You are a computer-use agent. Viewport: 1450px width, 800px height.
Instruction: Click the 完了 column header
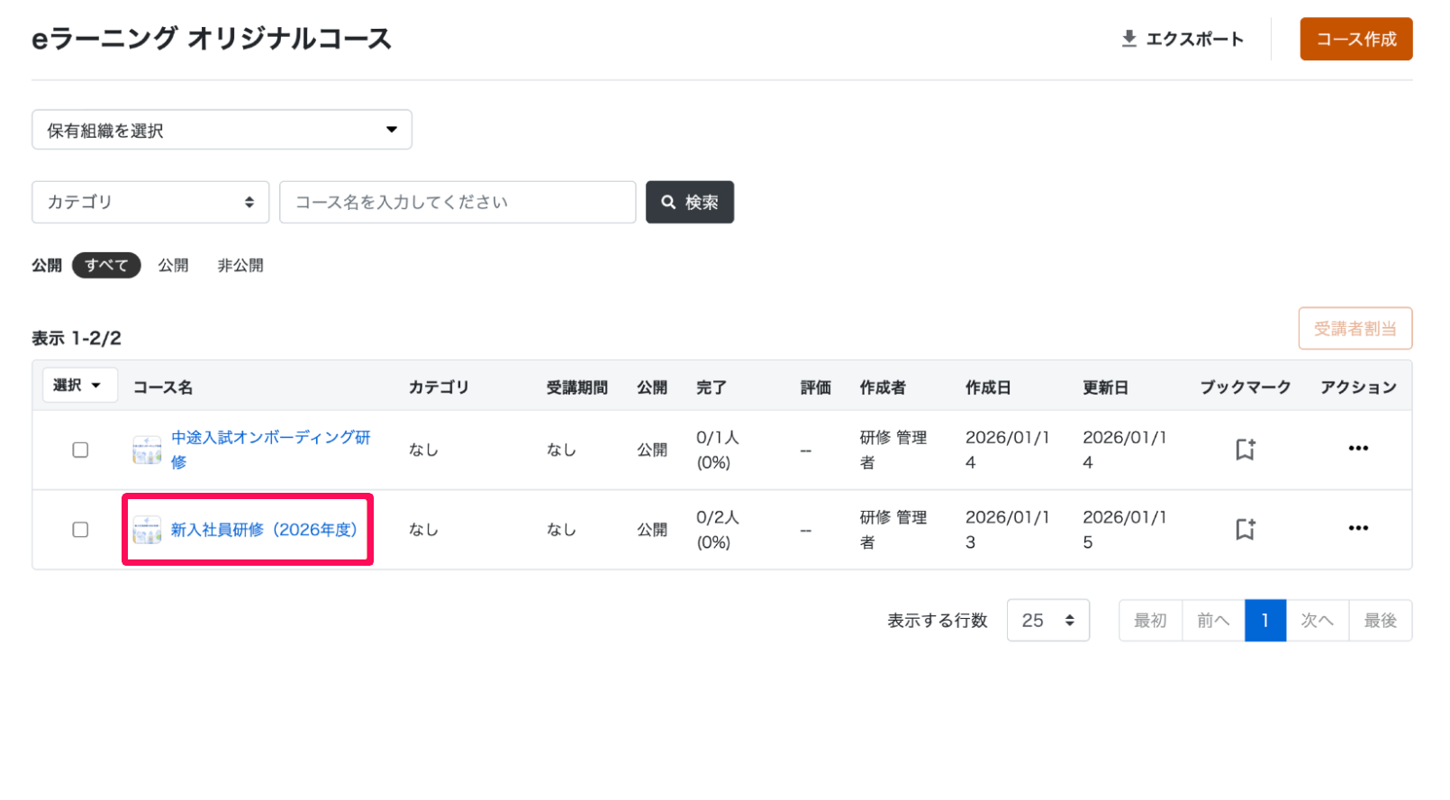point(711,387)
